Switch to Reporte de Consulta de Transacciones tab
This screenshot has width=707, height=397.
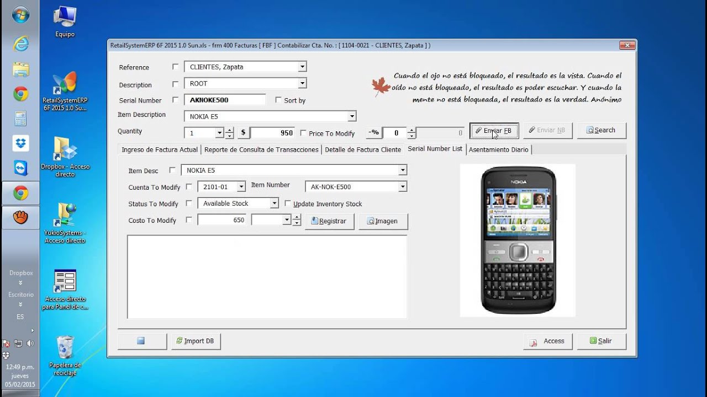coord(261,149)
